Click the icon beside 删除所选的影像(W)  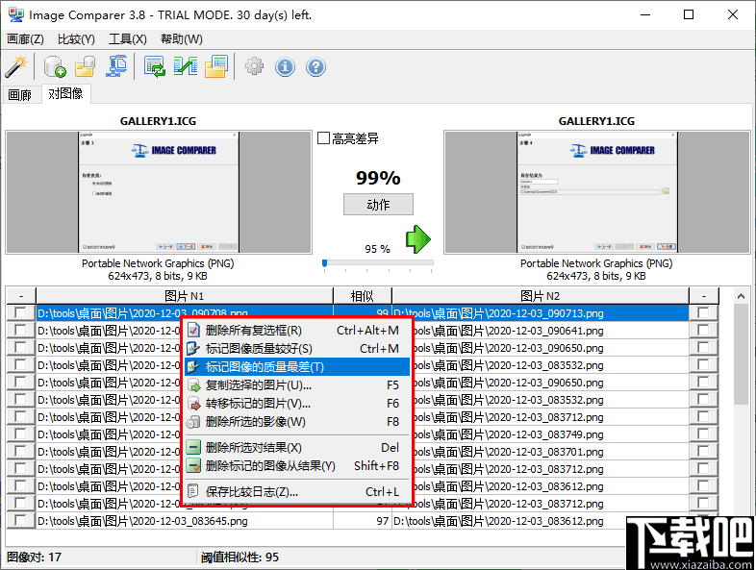point(193,422)
